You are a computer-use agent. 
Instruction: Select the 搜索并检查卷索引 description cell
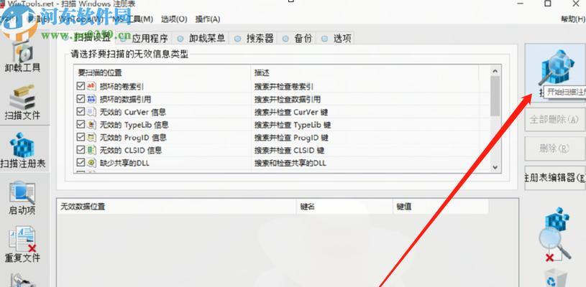[284, 87]
